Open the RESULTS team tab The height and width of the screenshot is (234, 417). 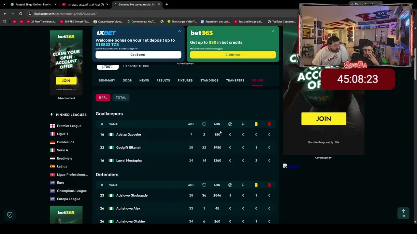(x=163, y=80)
